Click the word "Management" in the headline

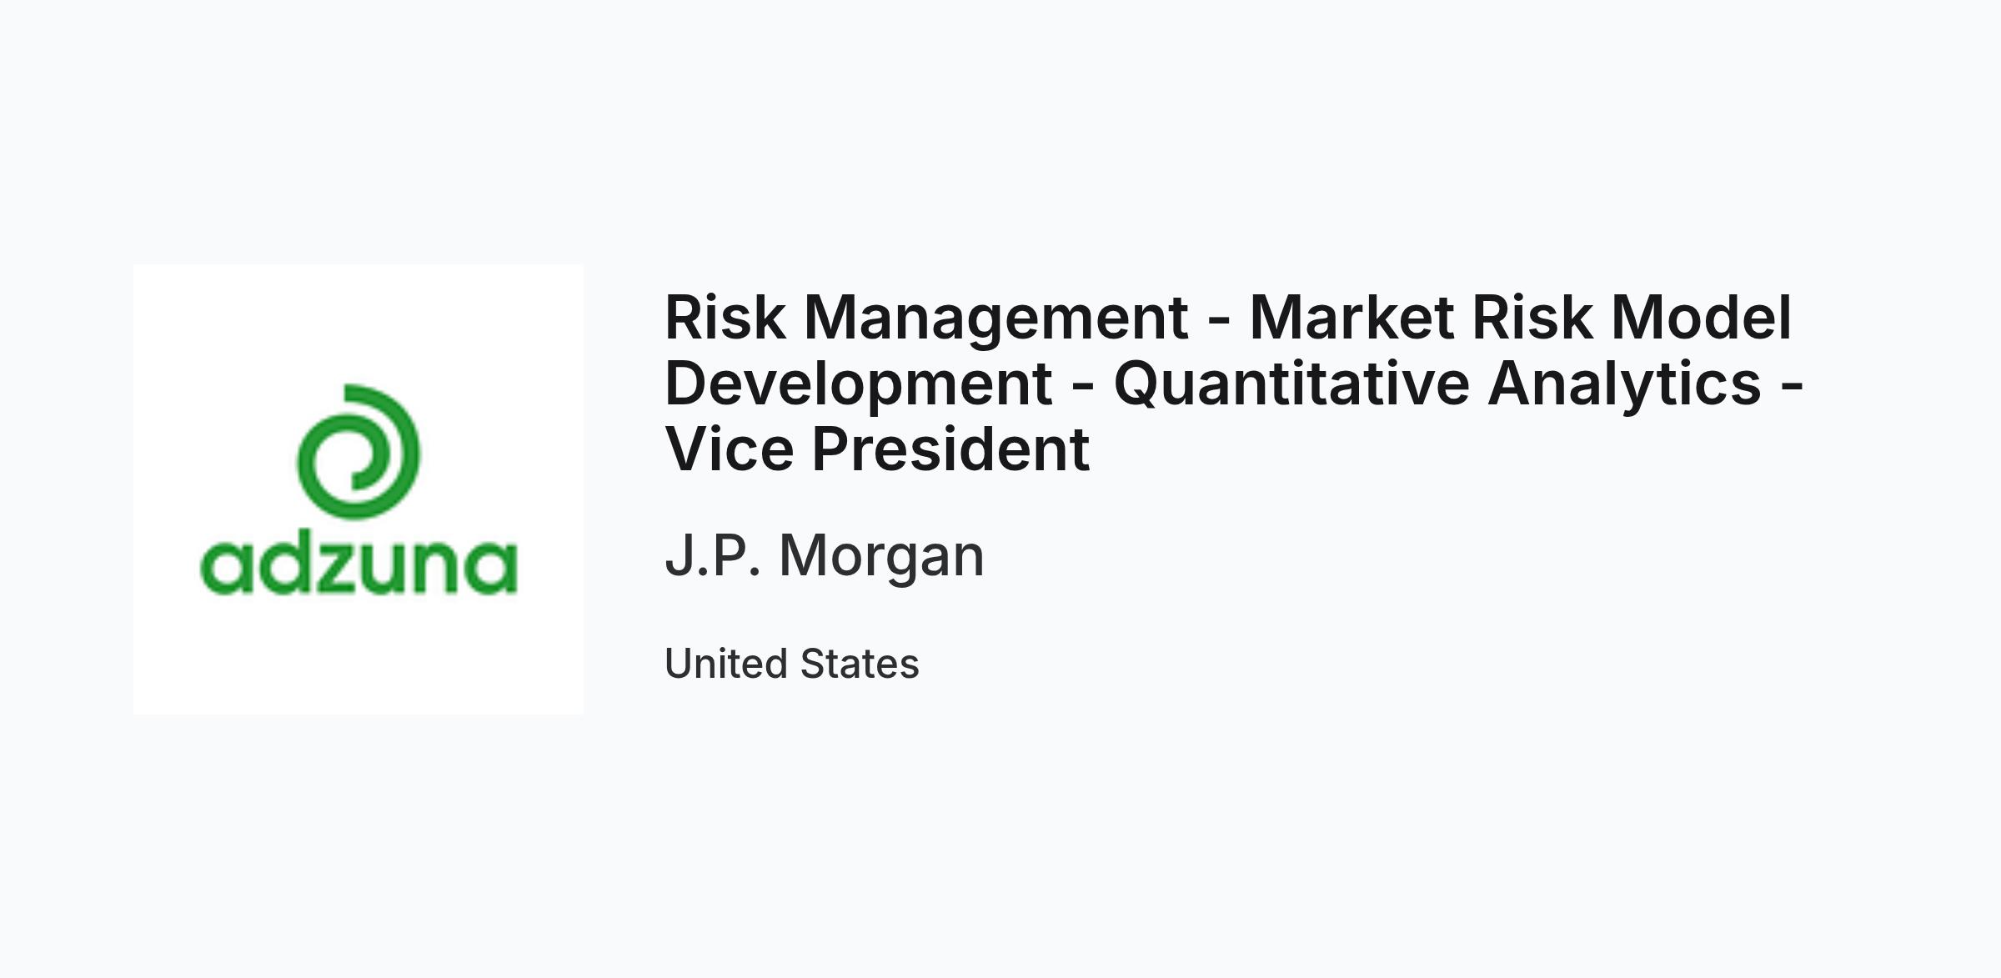995,319
